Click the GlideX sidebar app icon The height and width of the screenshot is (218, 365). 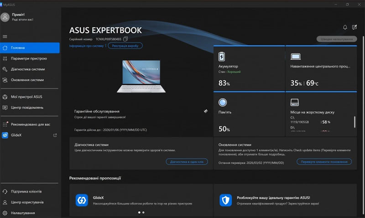pyautogui.click(x=5, y=135)
